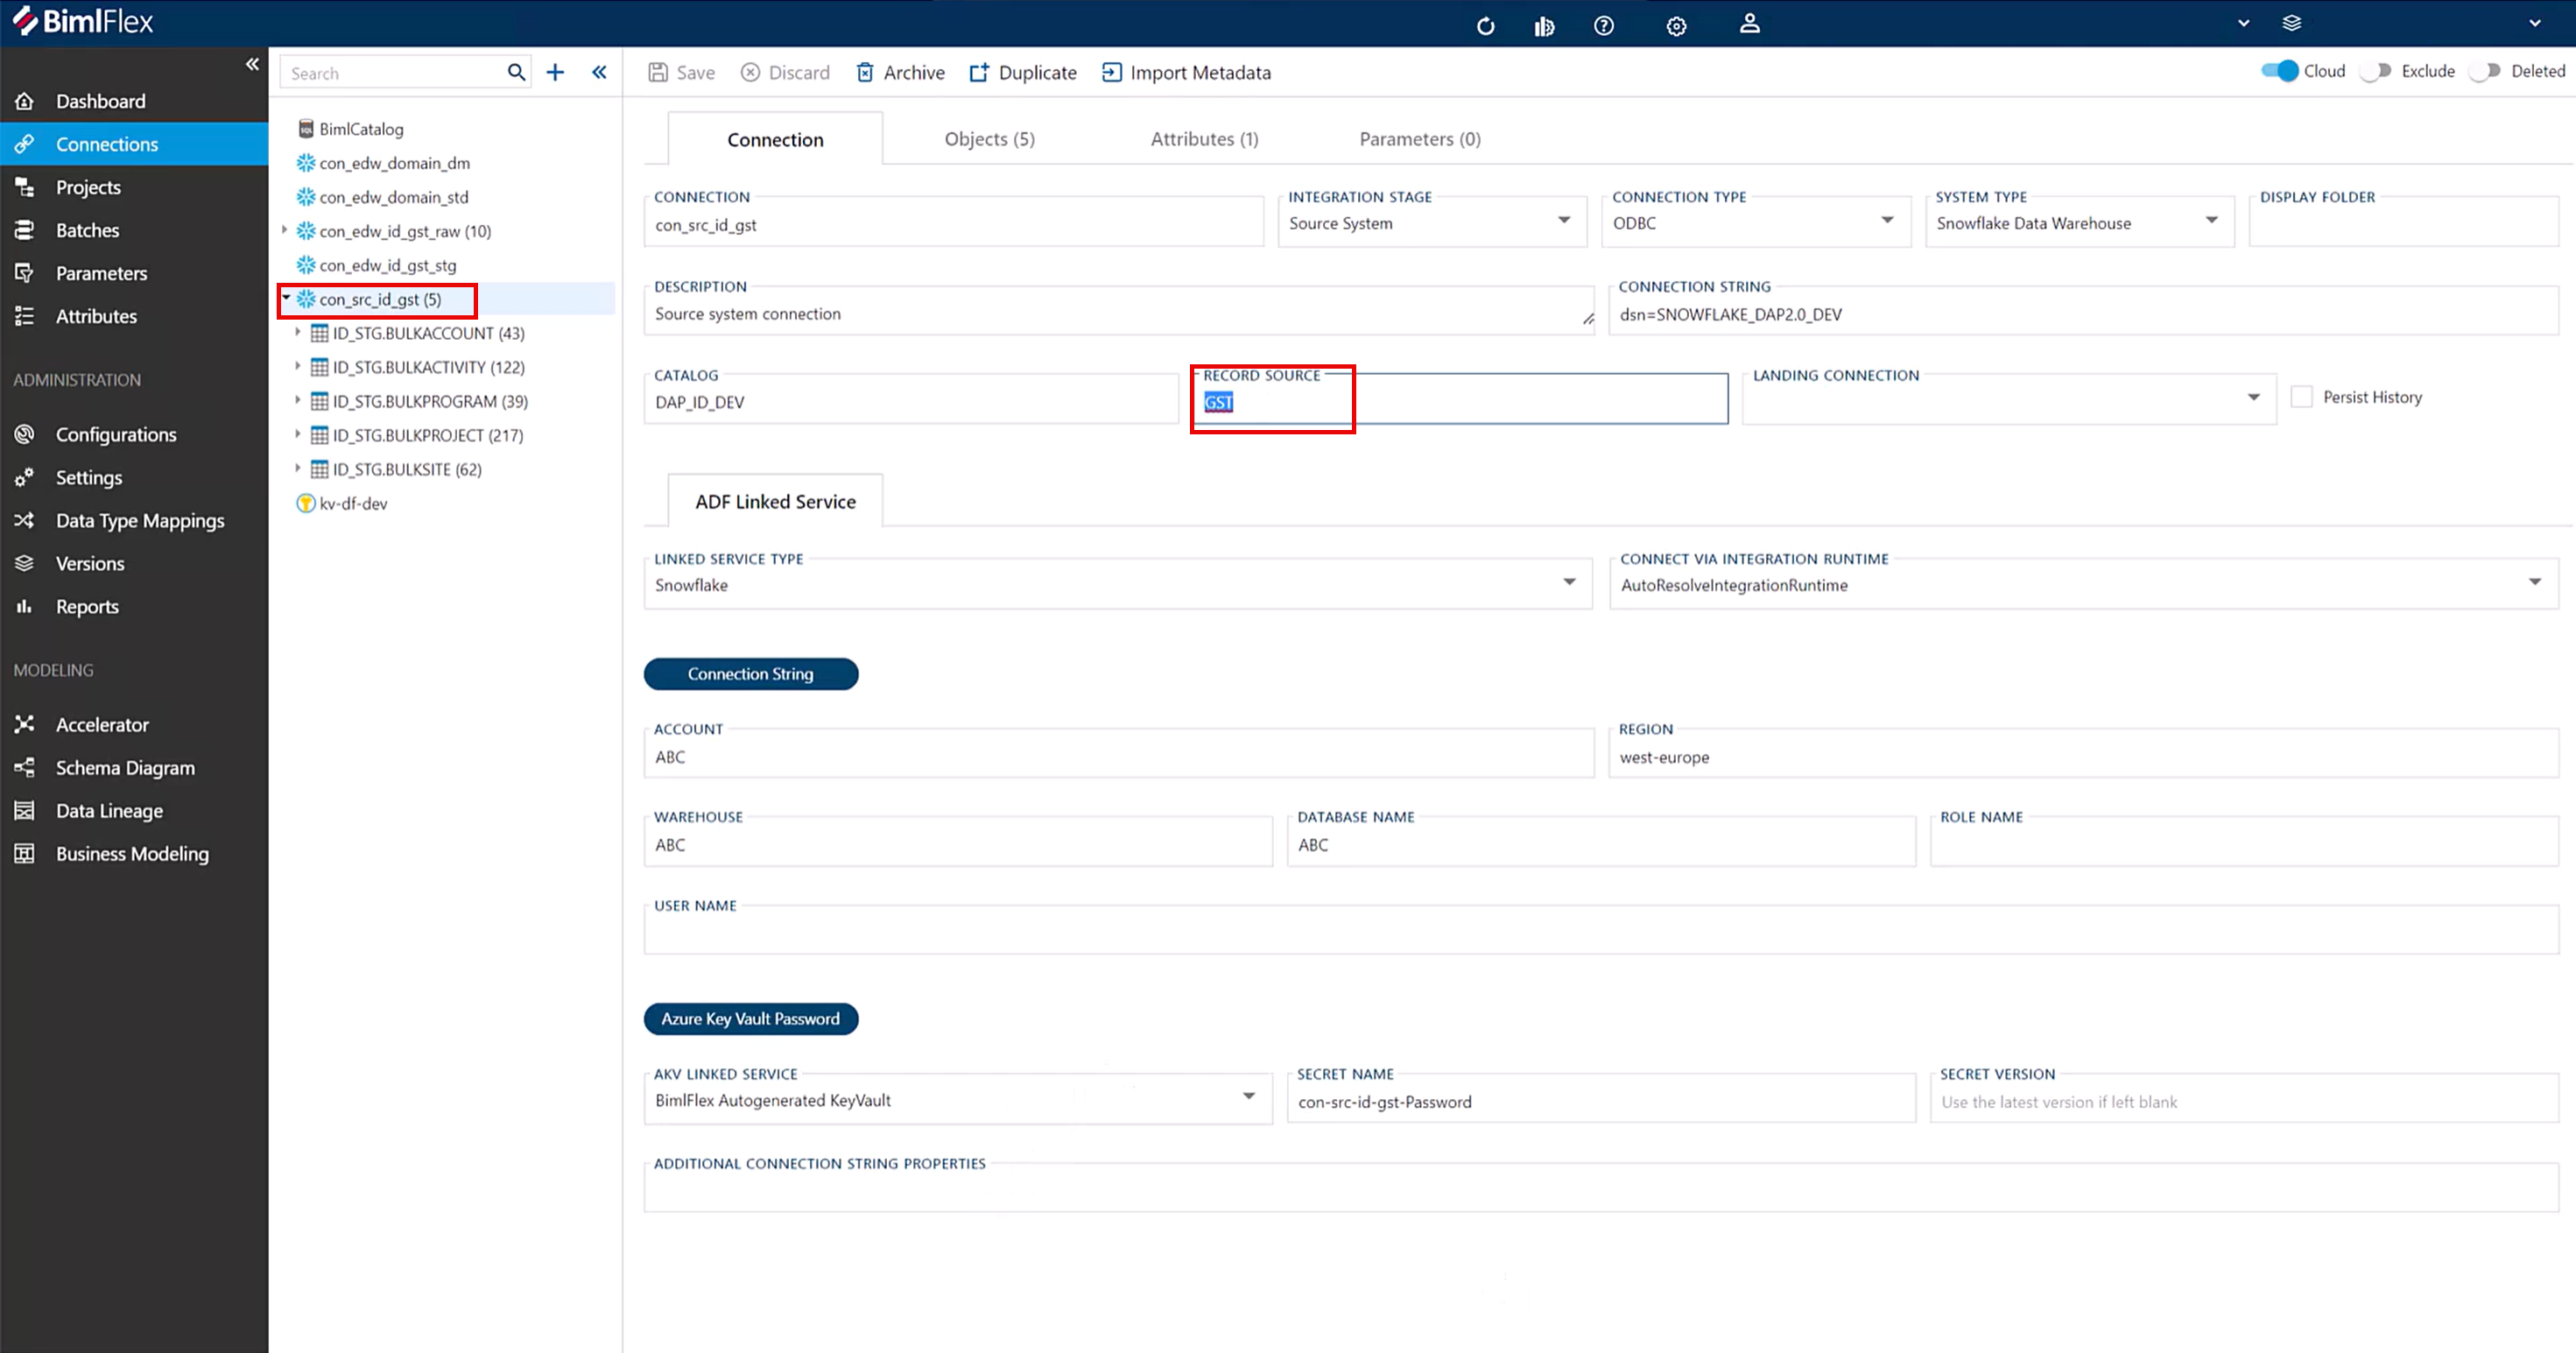Image resolution: width=2576 pixels, height=1353 pixels.
Task: Open Data Lineage
Action: pyautogui.click(x=134, y=810)
